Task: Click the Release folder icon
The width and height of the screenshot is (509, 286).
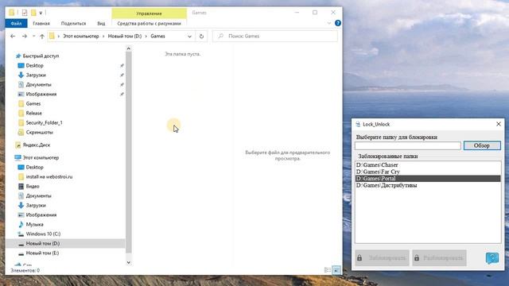Action: coord(21,113)
